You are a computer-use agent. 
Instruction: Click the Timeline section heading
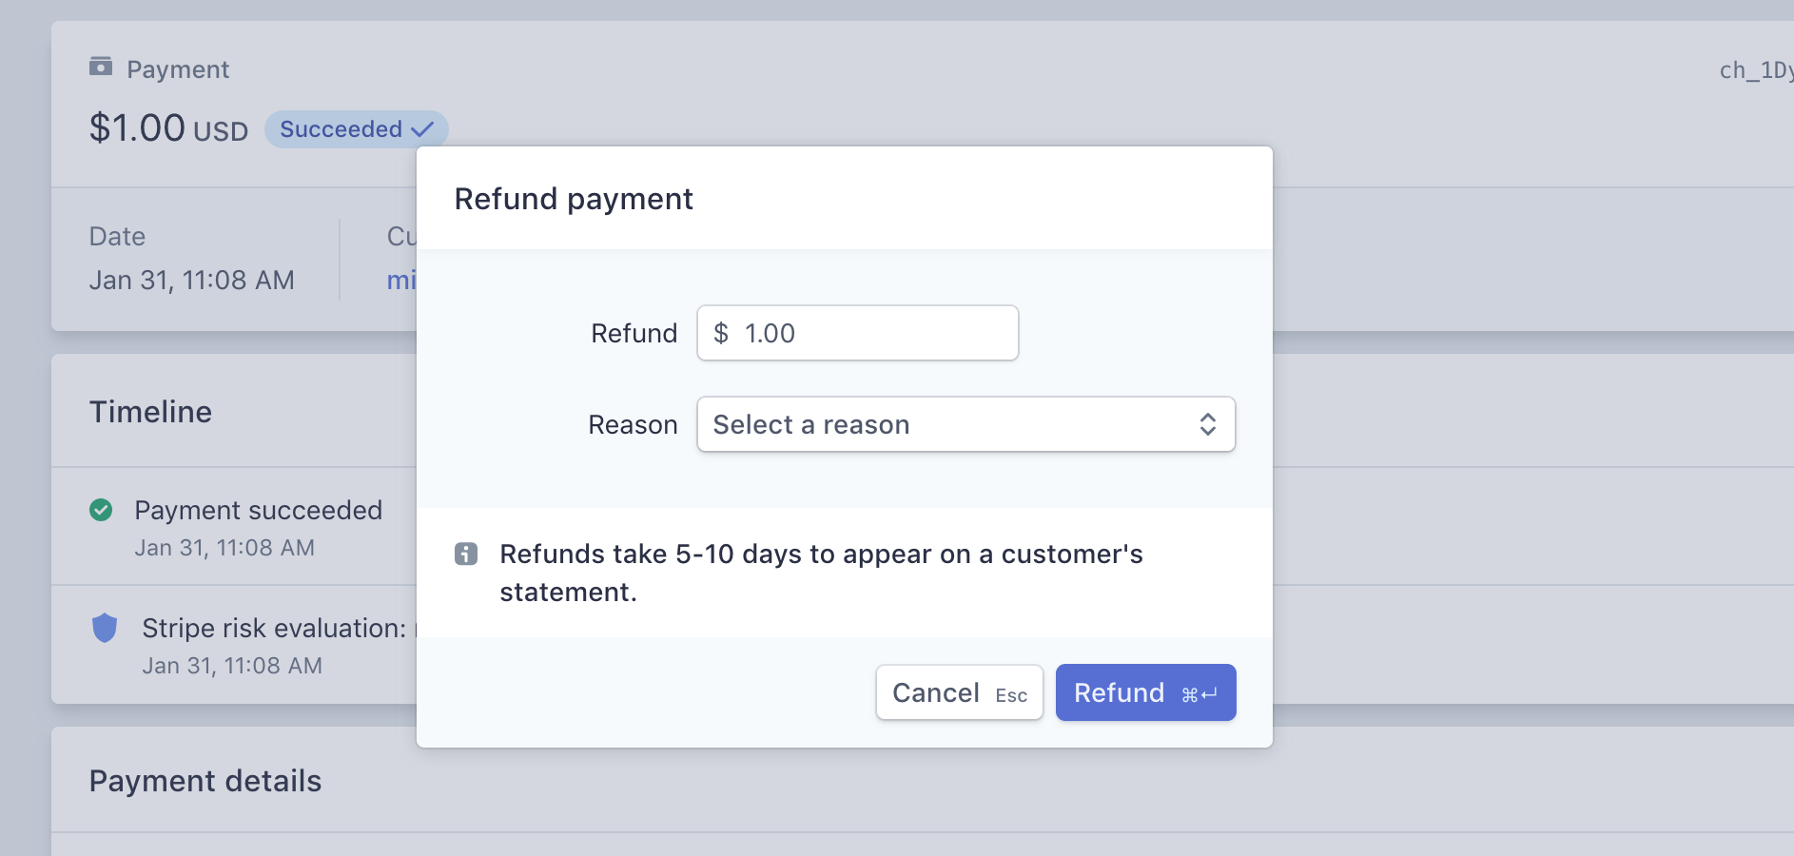150,412
